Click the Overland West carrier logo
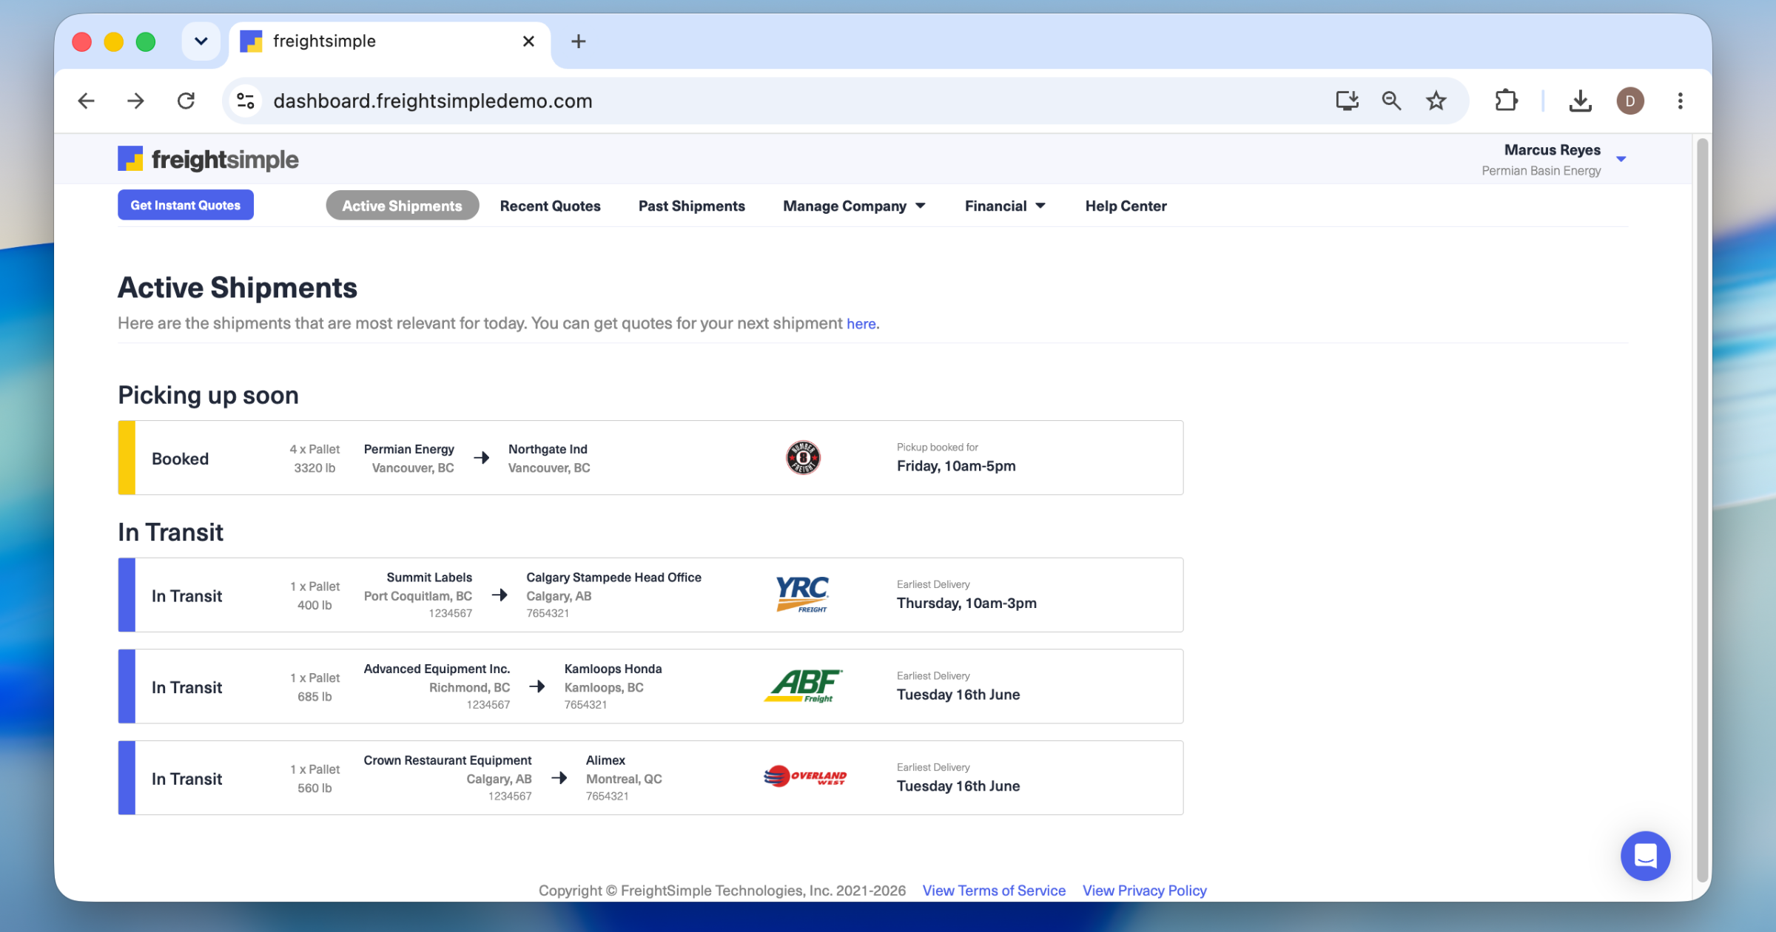 click(x=804, y=776)
